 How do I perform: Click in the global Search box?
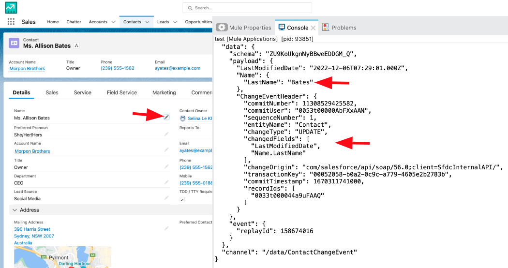pos(247,8)
